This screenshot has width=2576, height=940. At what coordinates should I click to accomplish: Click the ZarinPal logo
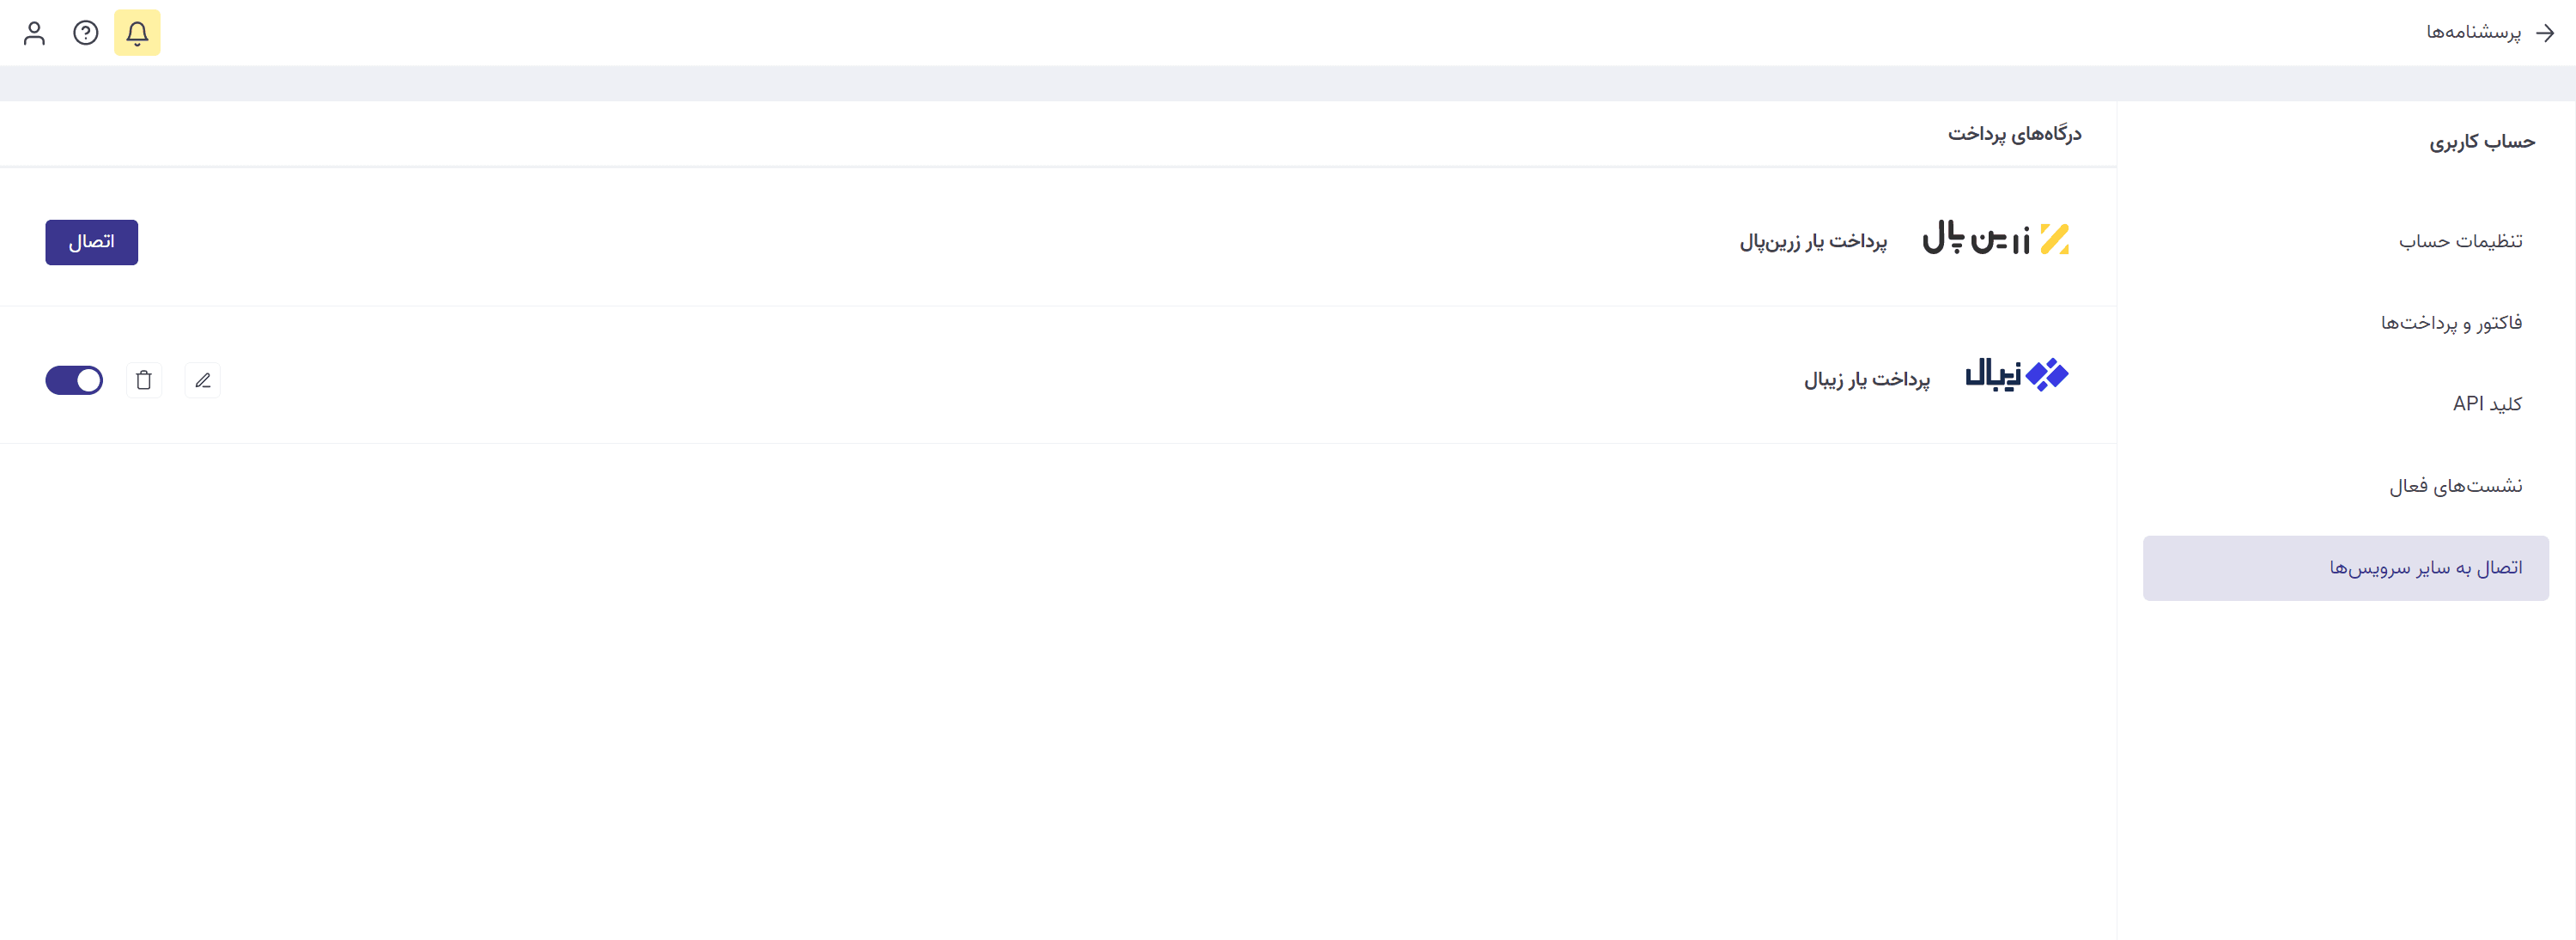pyautogui.click(x=1995, y=238)
